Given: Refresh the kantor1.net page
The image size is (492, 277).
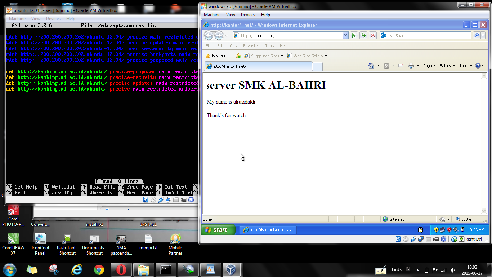Looking at the screenshot, I should click(363, 35).
